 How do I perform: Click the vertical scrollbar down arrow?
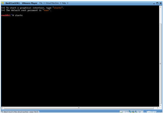(160, 105)
